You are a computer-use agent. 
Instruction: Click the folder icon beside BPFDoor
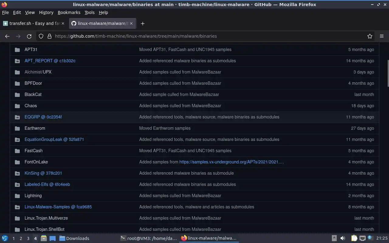coord(17,84)
